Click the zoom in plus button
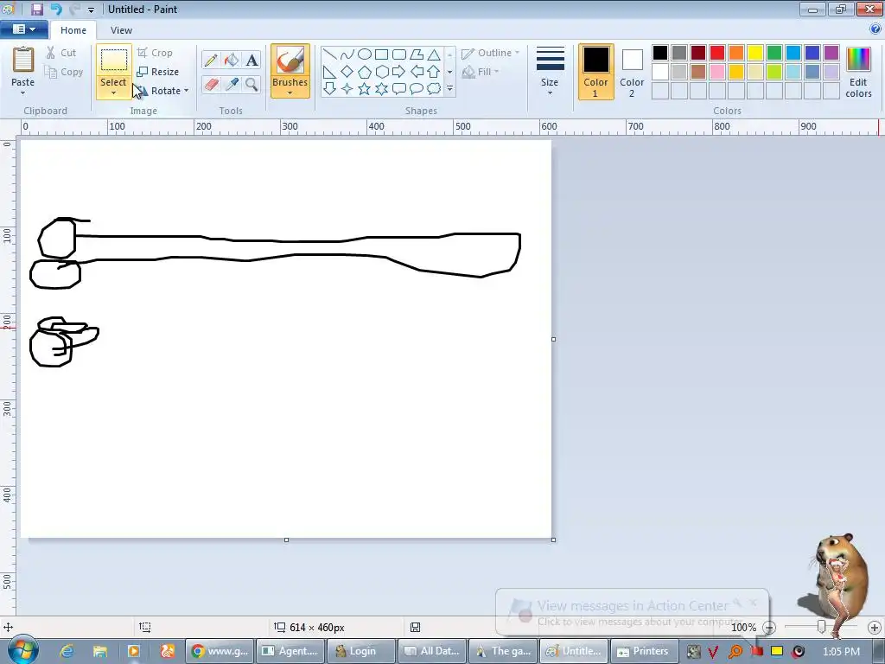This screenshot has width=885, height=664. coord(875,627)
